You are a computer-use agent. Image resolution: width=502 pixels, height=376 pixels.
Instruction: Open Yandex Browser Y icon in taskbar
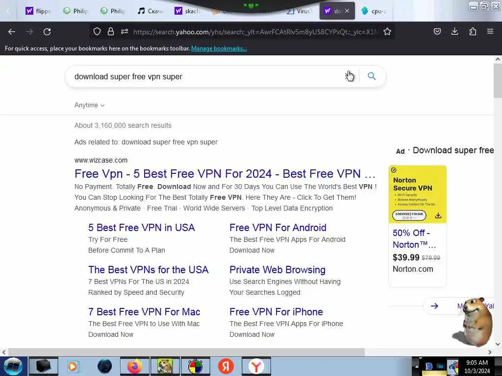[256, 366]
